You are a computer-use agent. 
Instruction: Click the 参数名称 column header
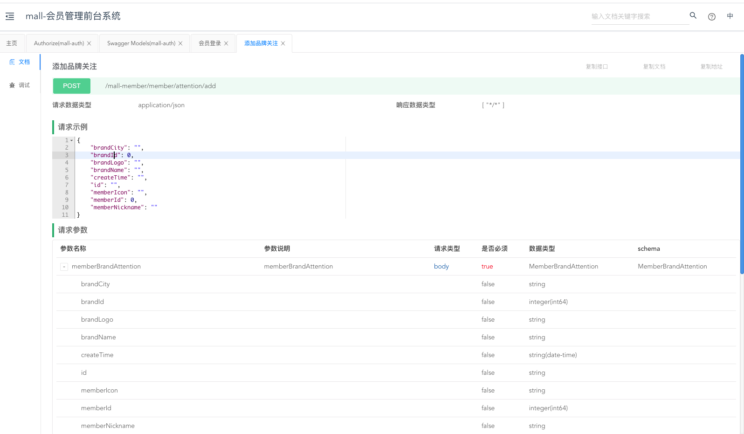[73, 249]
